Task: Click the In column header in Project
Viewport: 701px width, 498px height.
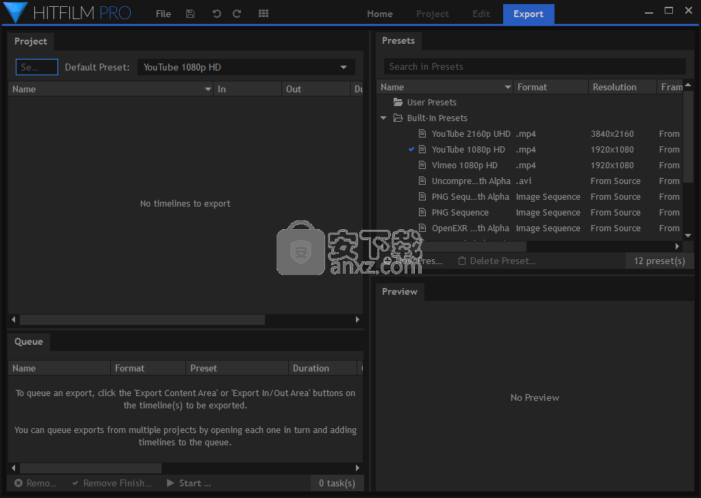Action: click(x=248, y=90)
